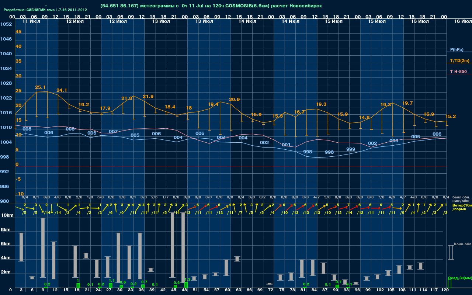This screenshot has height=295, width=472.
Task: Click the 1034 pressure axis label
Action: [6, 69]
